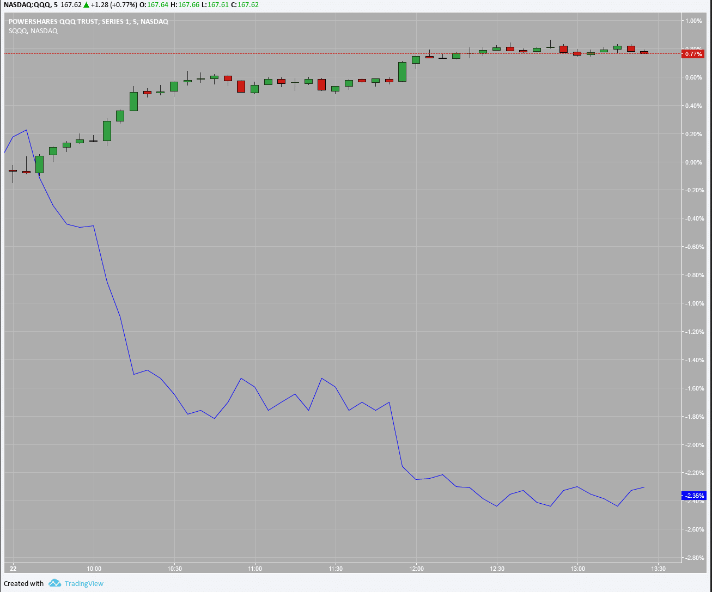Click the +1.28 (+0.77%) change value
712x592 pixels.
pos(115,5)
